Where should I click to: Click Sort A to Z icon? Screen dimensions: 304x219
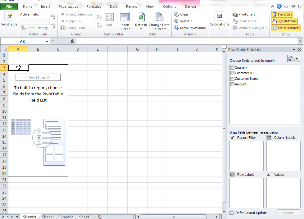(99, 17)
